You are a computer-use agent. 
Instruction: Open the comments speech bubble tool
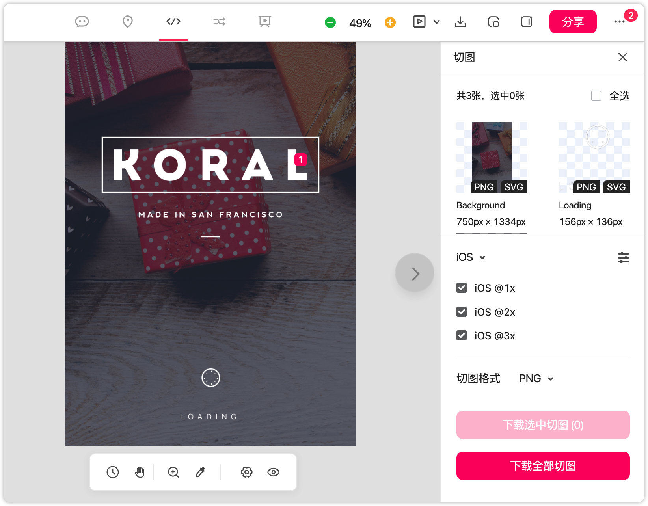82,22
